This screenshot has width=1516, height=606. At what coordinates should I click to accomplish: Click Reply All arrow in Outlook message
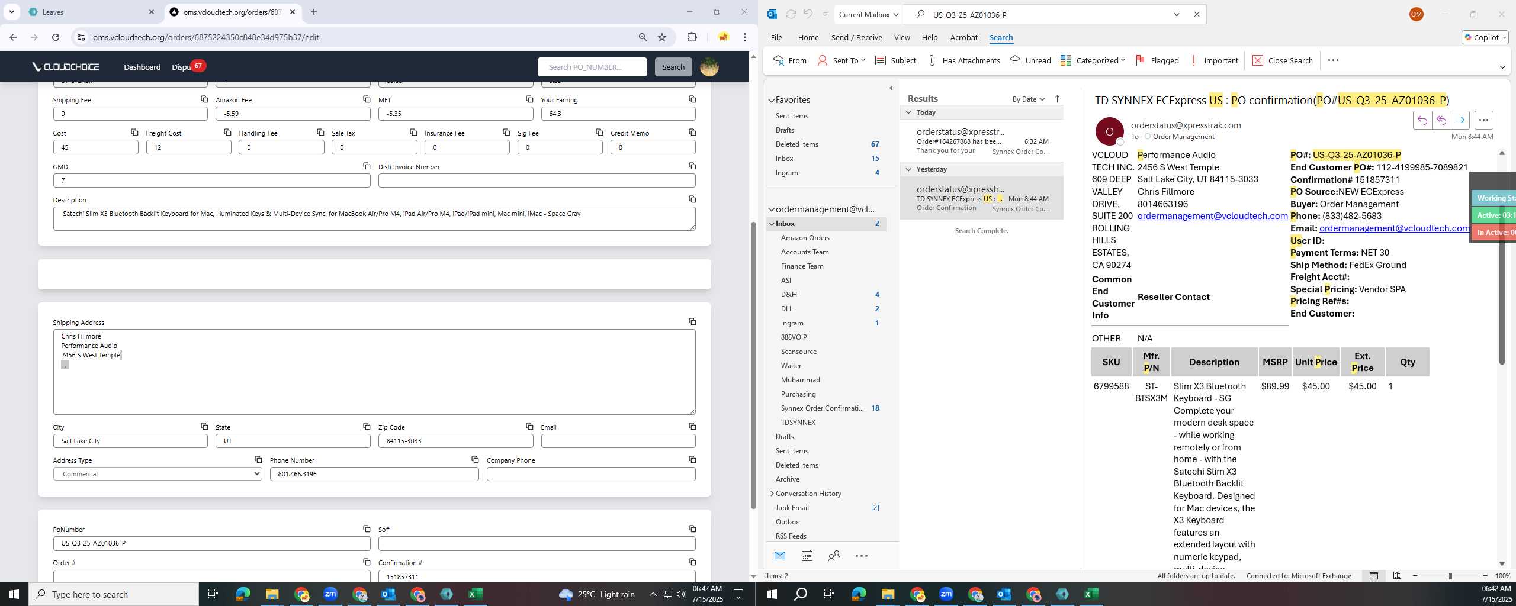point(1441,120)
